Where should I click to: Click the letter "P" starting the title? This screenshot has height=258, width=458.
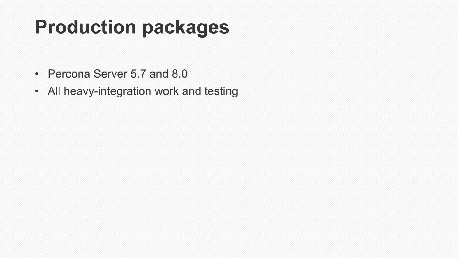(41, 27)
